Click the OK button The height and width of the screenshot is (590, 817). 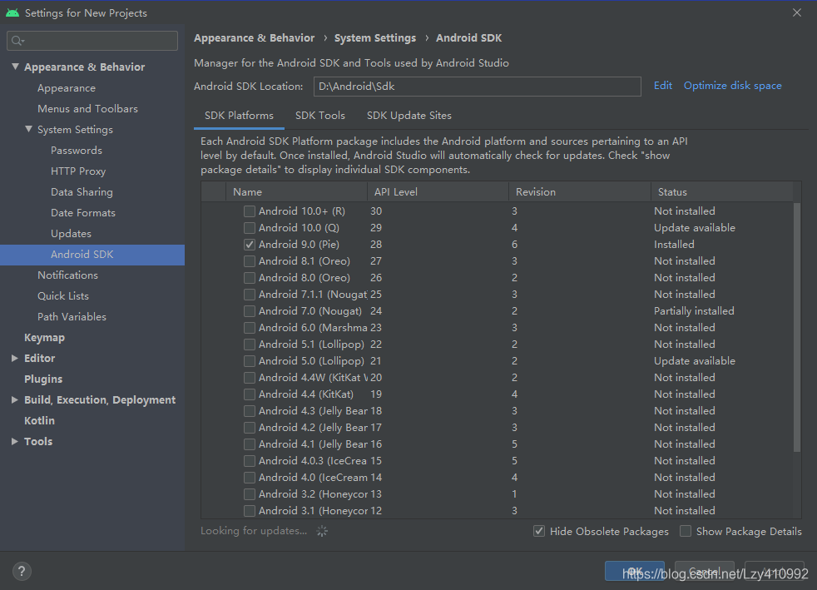pos(635,571)
